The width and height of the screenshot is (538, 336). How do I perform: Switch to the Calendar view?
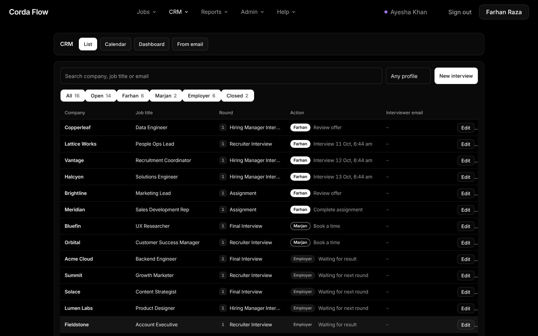coord(115,44)
